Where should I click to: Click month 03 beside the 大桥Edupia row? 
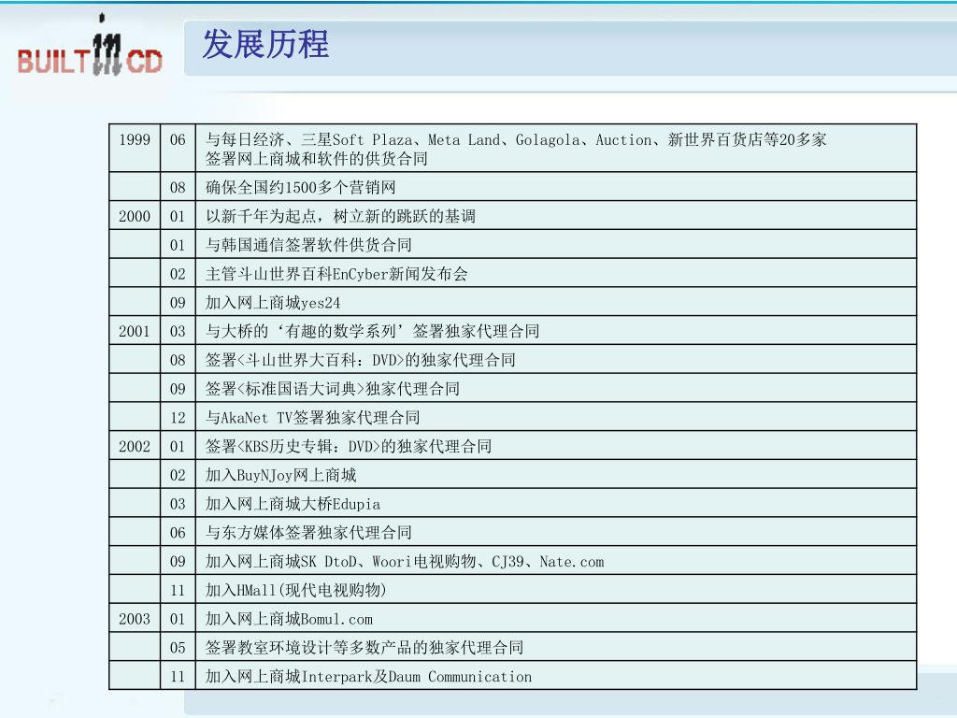pyautogui.click(x=178, y=504)
